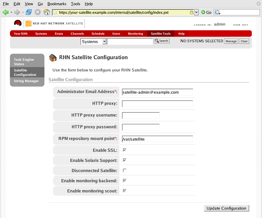262x218 pixels.
Task: Click the Red Hat shadowman logo
Action: 18,23
